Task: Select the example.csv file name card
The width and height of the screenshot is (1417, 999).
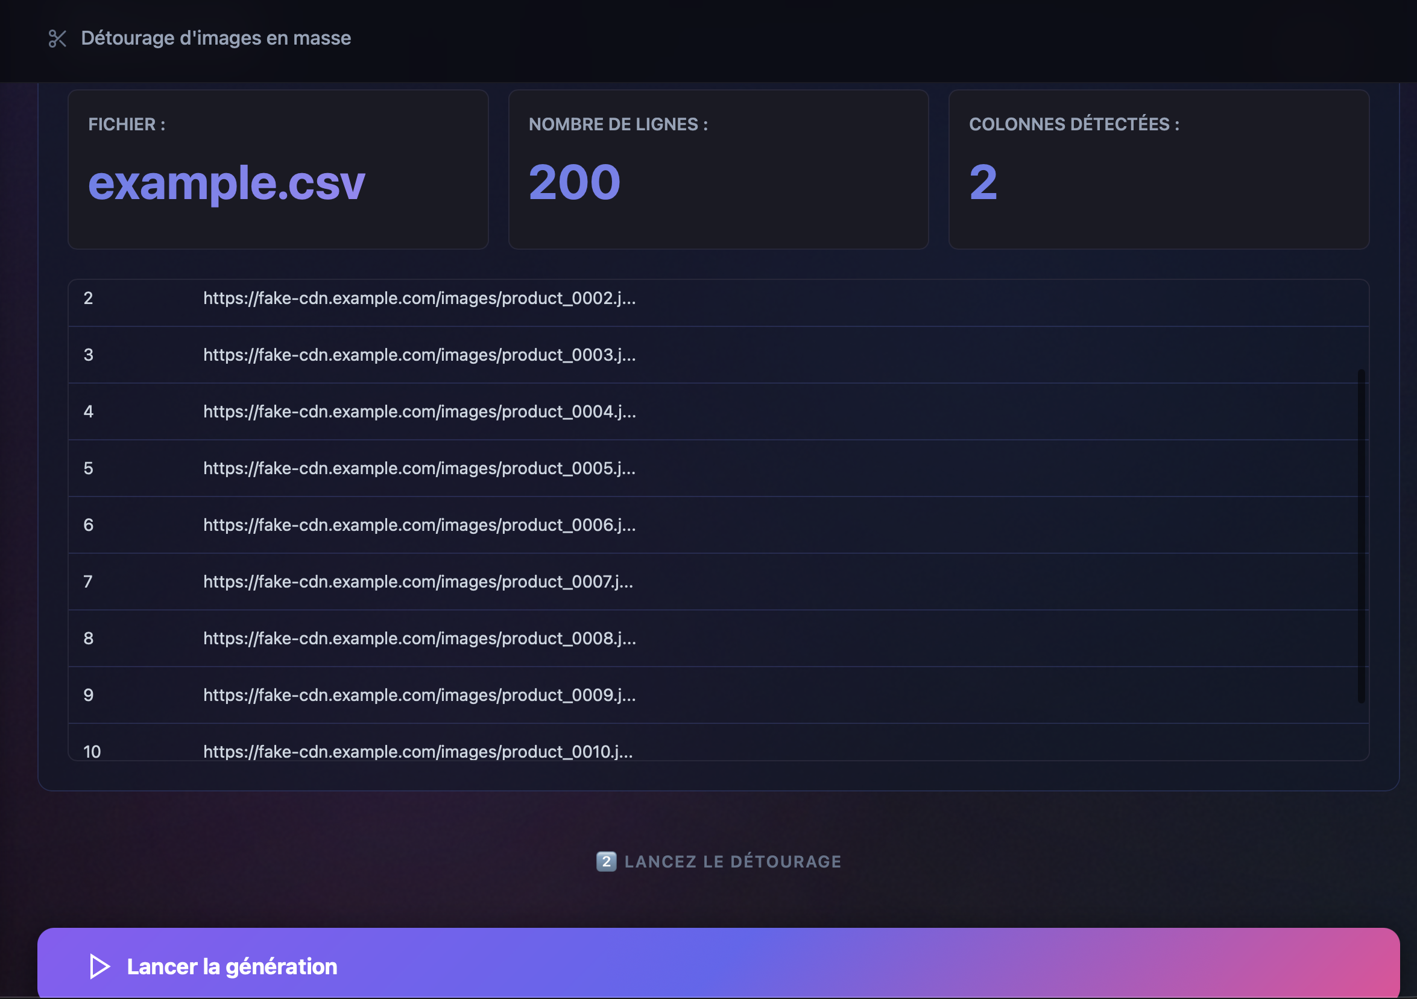Action: pyautogui.click(x=278, y=170)
